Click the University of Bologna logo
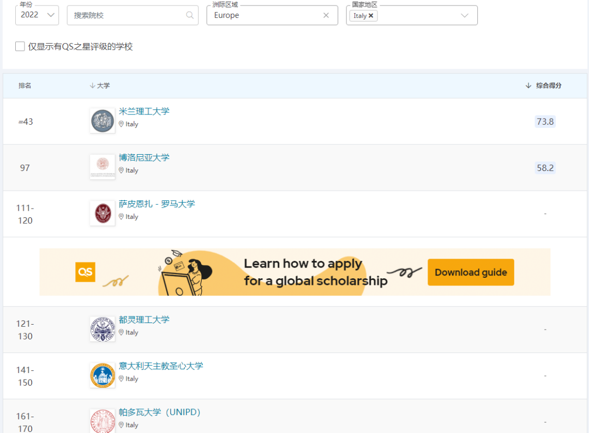589x433 pixels. pos(103,167)
